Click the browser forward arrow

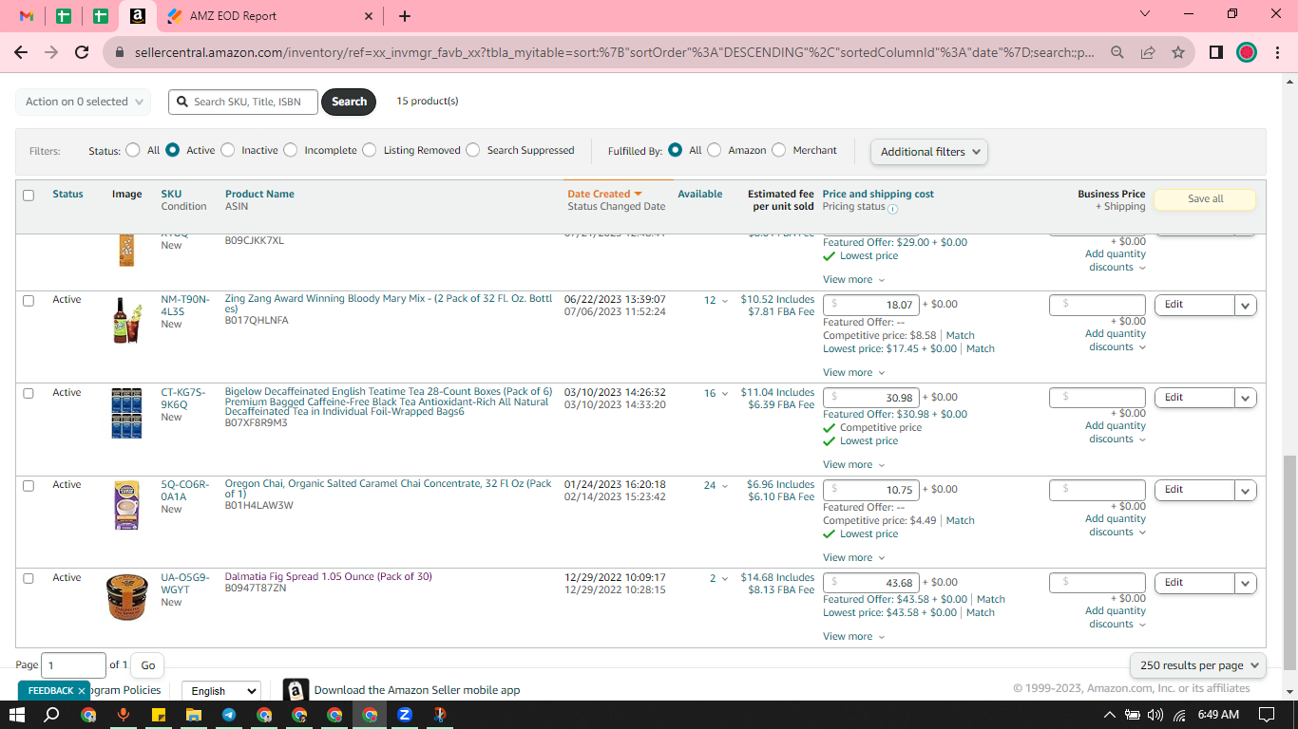click(x=51, y=53)
